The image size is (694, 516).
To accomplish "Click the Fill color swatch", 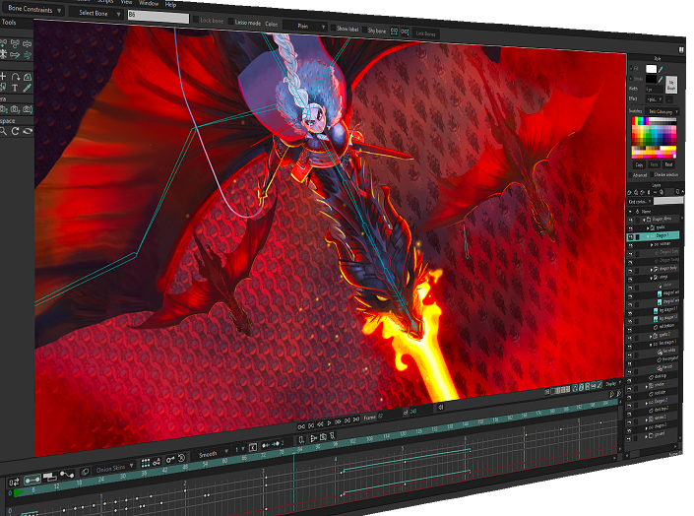I will click(651, 68).
